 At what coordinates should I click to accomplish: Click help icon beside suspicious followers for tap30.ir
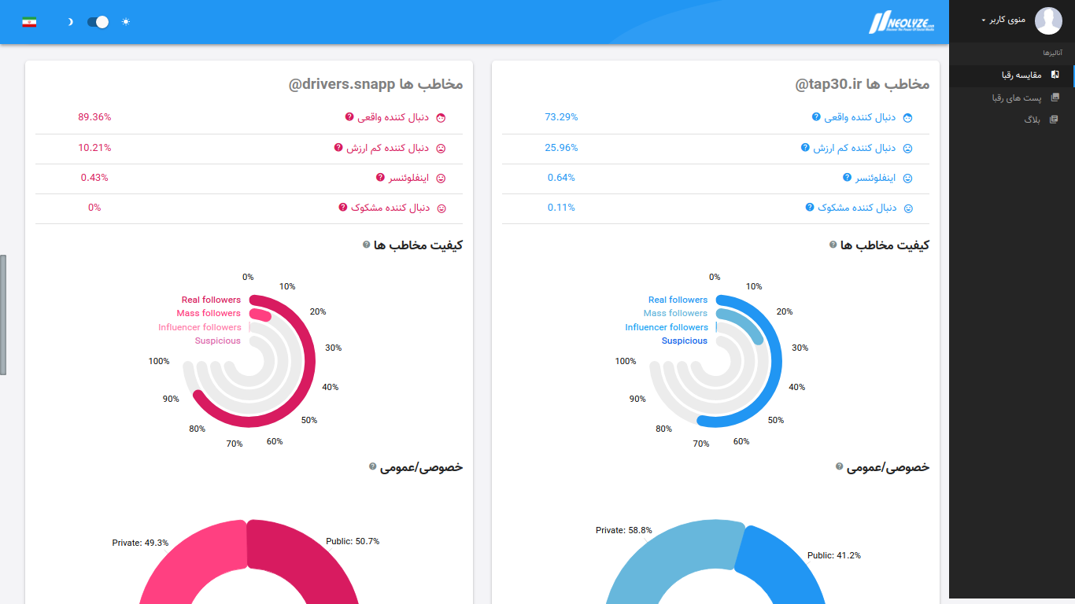click(x=810, y=208)
